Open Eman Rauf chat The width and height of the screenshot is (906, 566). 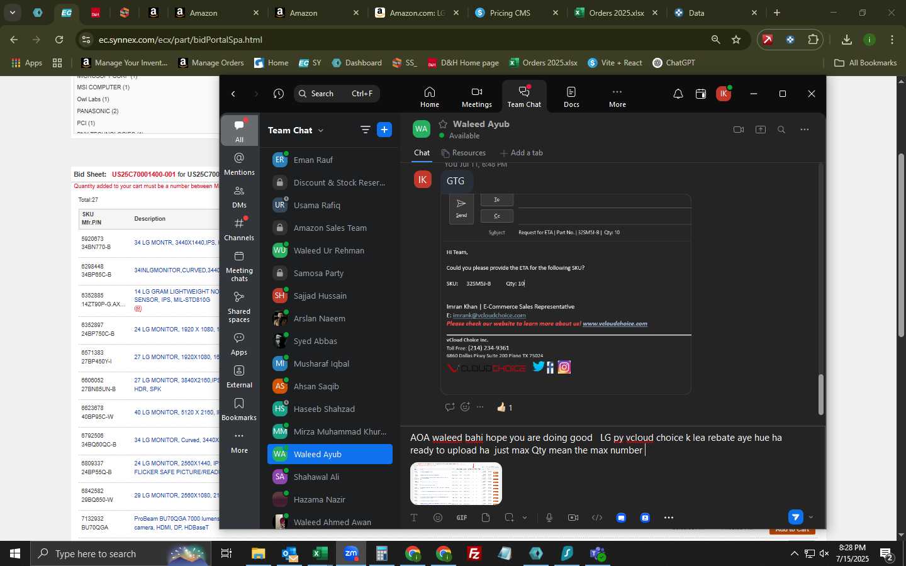click(330, 160)
